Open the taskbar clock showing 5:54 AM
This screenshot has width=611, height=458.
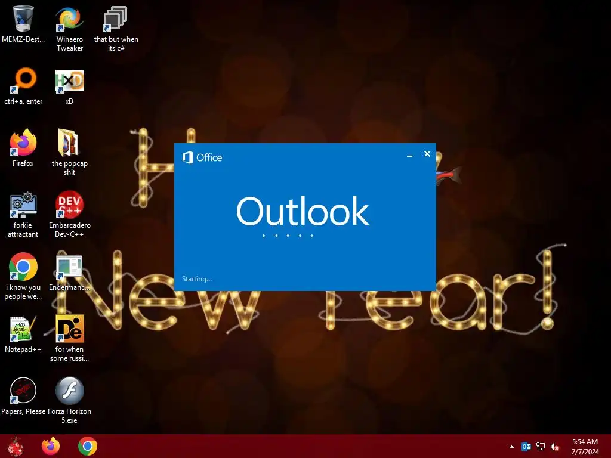tap(585, 447)
